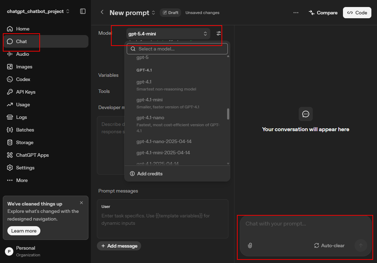Screen dimensions: 377x263
Task: Click the model list scroll up arrow
Action: (228, 56)
